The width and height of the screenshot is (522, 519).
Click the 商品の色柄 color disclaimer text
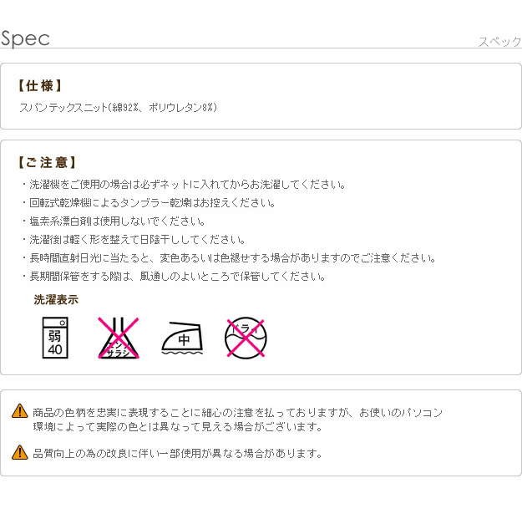click(237, 420)
